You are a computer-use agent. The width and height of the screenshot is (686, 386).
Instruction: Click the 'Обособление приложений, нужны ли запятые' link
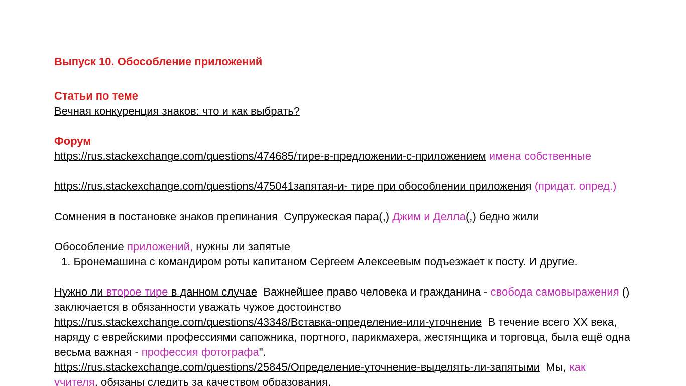tap(172, 247)
